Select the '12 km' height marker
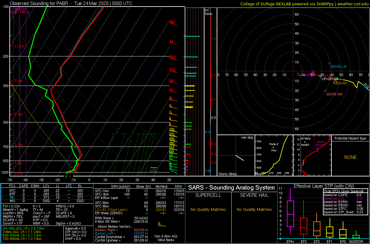Image resolution: width=370 pixels, height=244 pixels. (19, 46)
